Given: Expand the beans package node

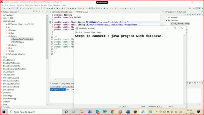Looking at the screenshot, I should (x=7, y=30).
